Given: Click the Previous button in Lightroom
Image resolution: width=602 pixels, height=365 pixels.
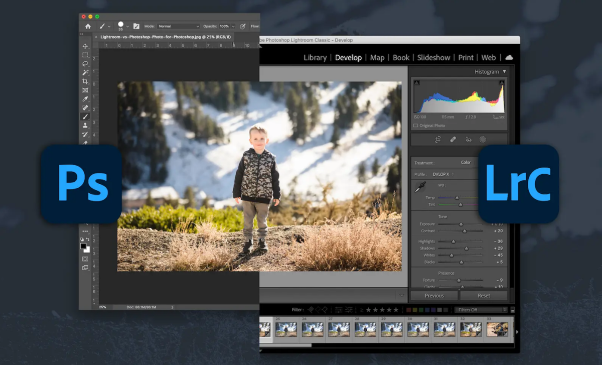Looking at the screenshot, I should (434, 296).
